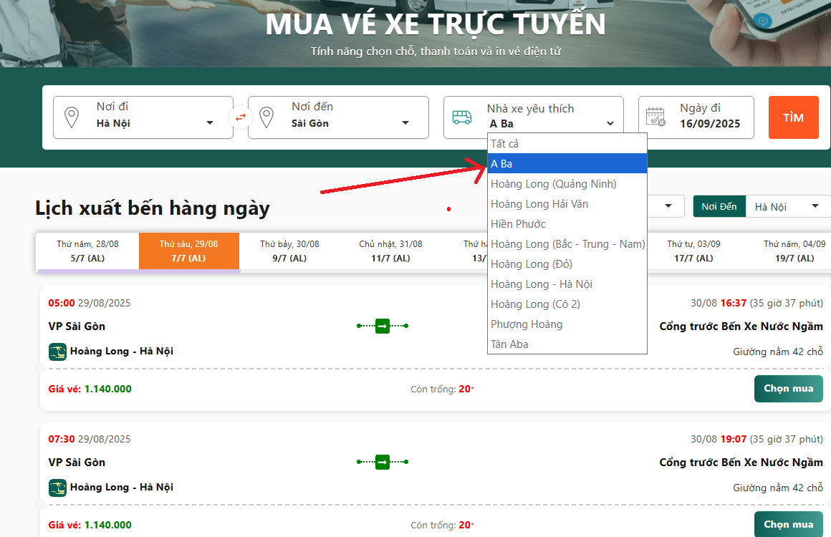Click the swap origin-destination arrows icon
This screenshot has width=831, height=537.
(x=241, y=117)
